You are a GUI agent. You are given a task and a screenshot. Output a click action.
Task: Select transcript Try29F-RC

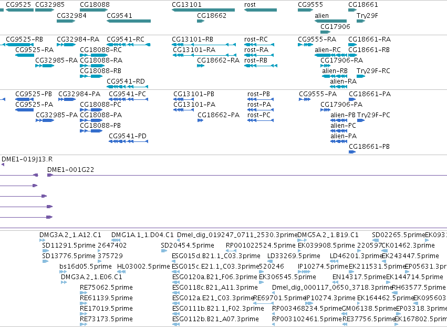click(x=361, y=76)
